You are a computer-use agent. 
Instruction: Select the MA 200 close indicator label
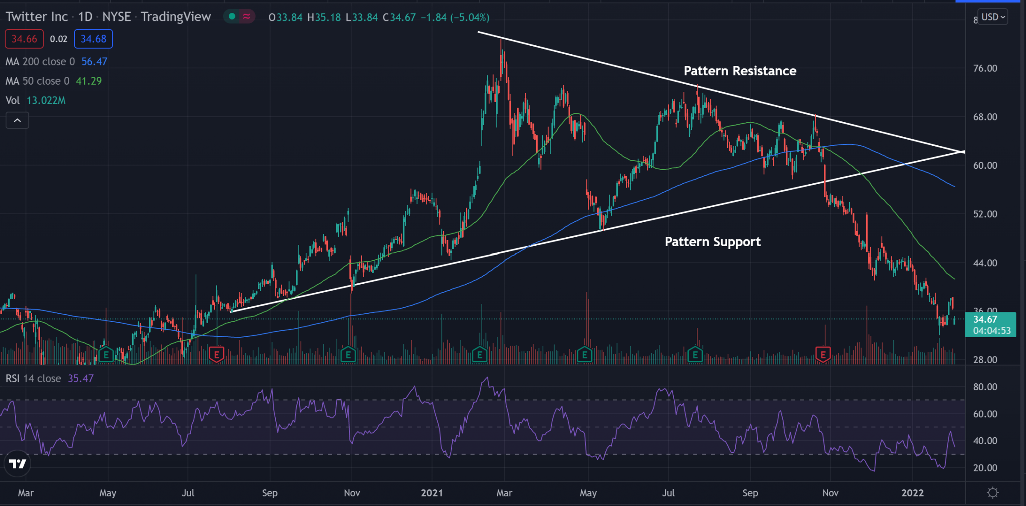pyautogui.click(x=40, y=62)
